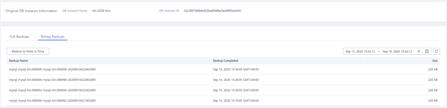Click the DB Instance ID value
The width and height of the screenshot is (447, 108).
click(213, 11)
